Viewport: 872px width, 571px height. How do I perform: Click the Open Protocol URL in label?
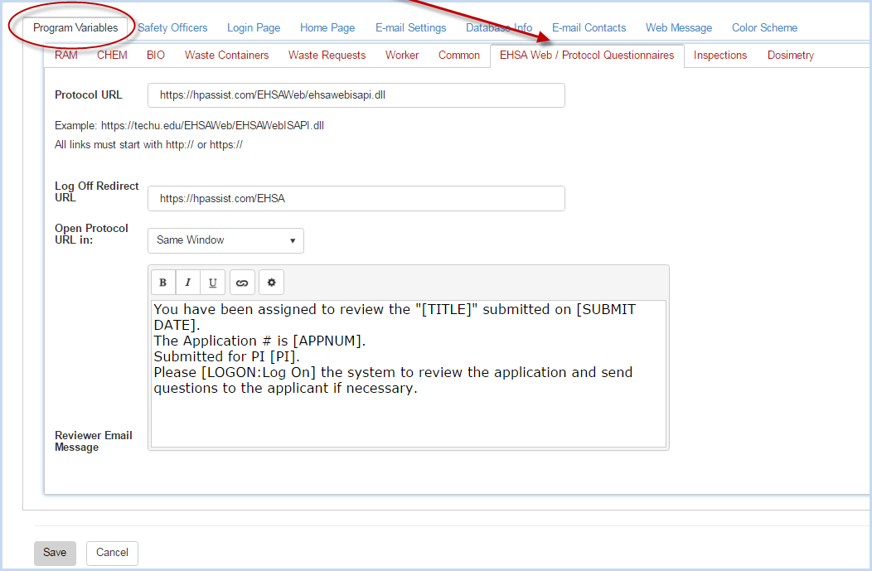click(x=91, y=234)
